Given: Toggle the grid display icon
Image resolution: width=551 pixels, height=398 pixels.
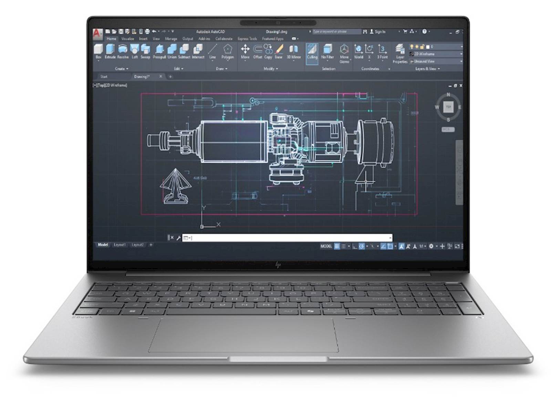Looking at the screenshot, I should pos(337,246).
